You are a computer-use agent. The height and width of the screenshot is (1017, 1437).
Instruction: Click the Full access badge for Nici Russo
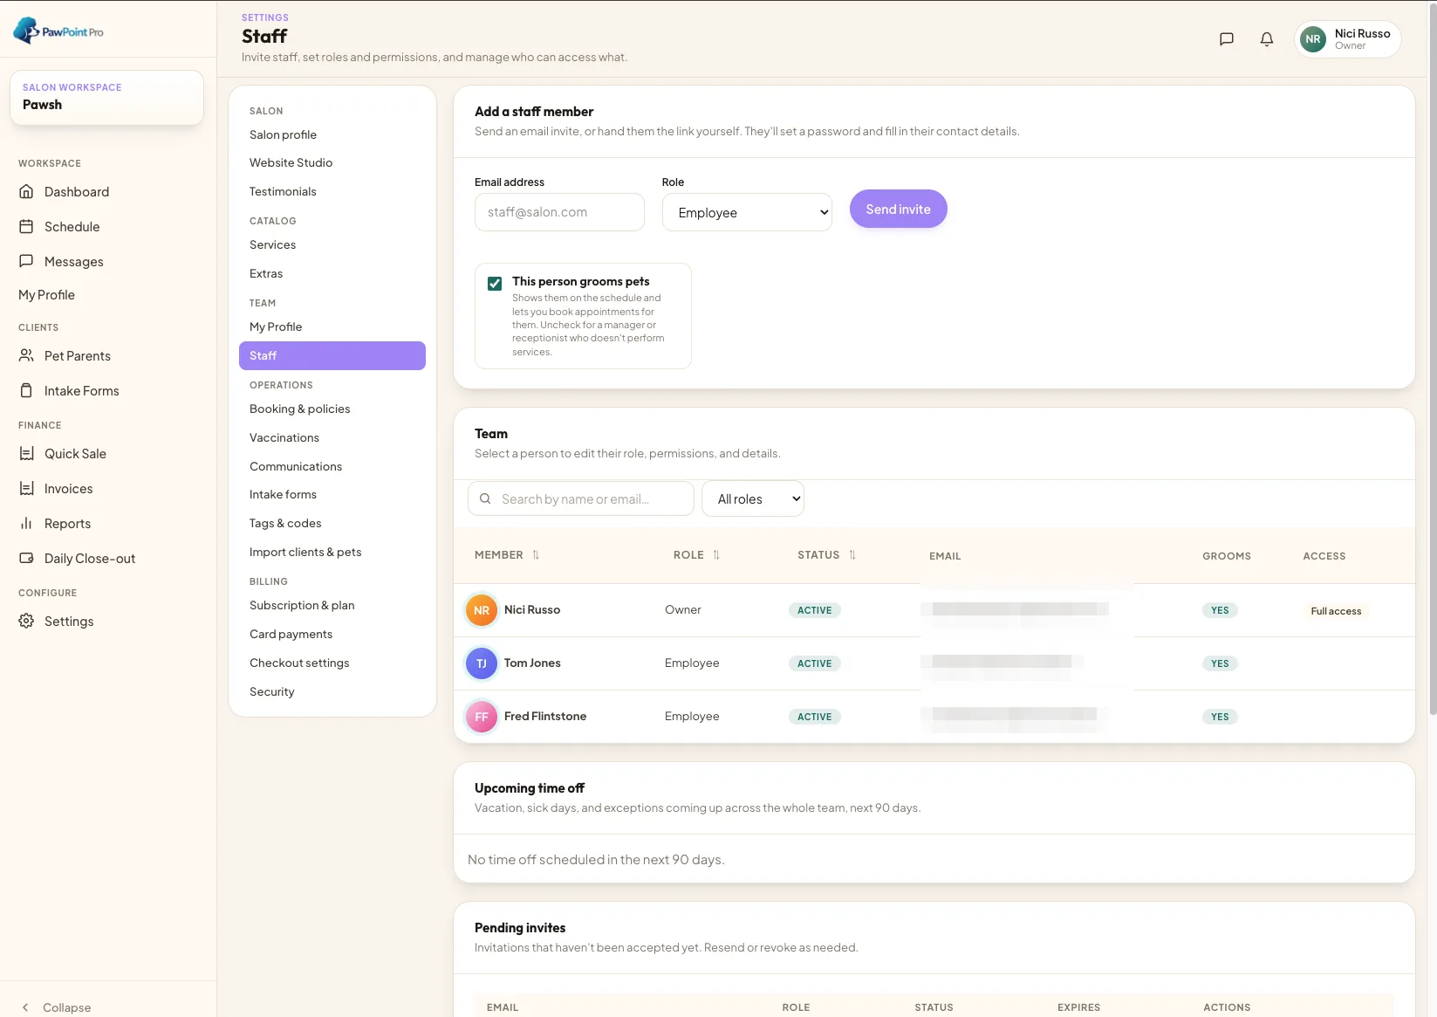coord(1336,611)
